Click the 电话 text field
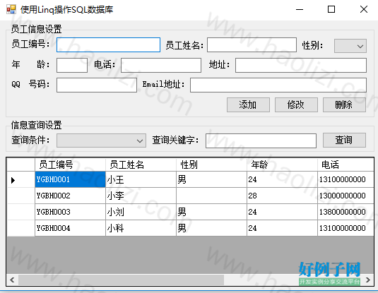Screen dimensions: 378x293 click(x=161, y=65)
